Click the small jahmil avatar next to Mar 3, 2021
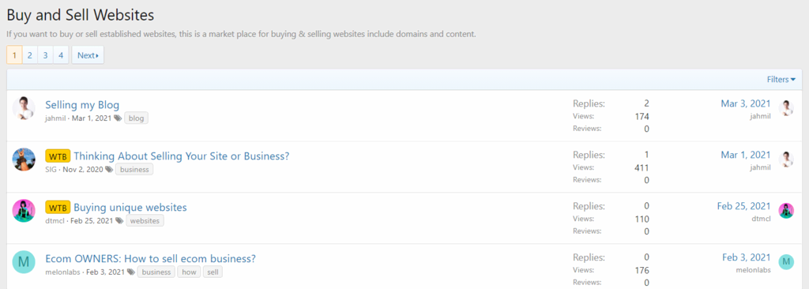Viewport: 809px width, 289px height. pyautogui.click(x=786, y=108)
